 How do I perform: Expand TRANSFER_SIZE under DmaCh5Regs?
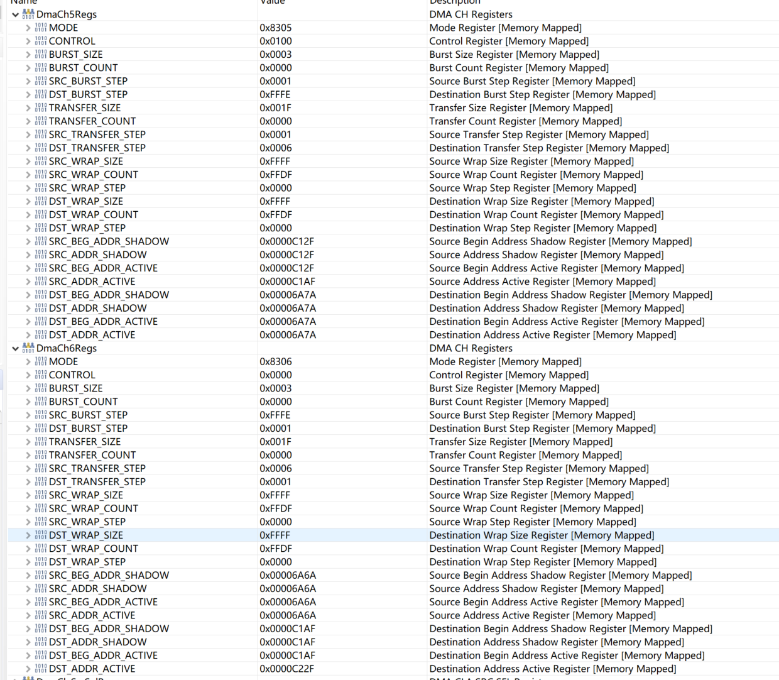pos(28,108)
